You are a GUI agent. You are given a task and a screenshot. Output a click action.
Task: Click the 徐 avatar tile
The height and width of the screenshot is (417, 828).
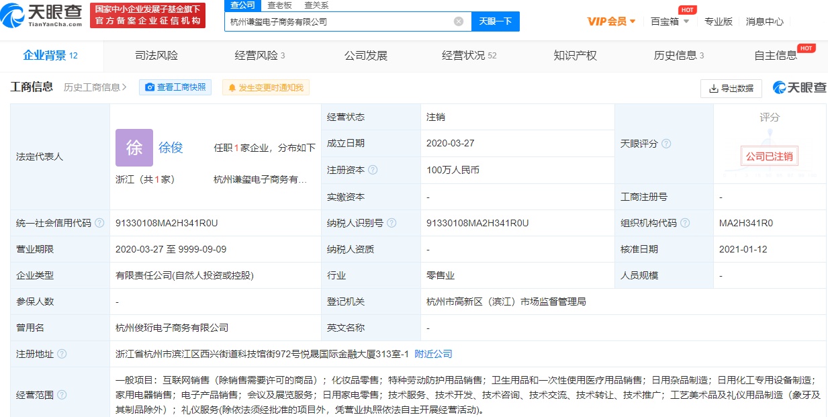[x=134, y=148]
